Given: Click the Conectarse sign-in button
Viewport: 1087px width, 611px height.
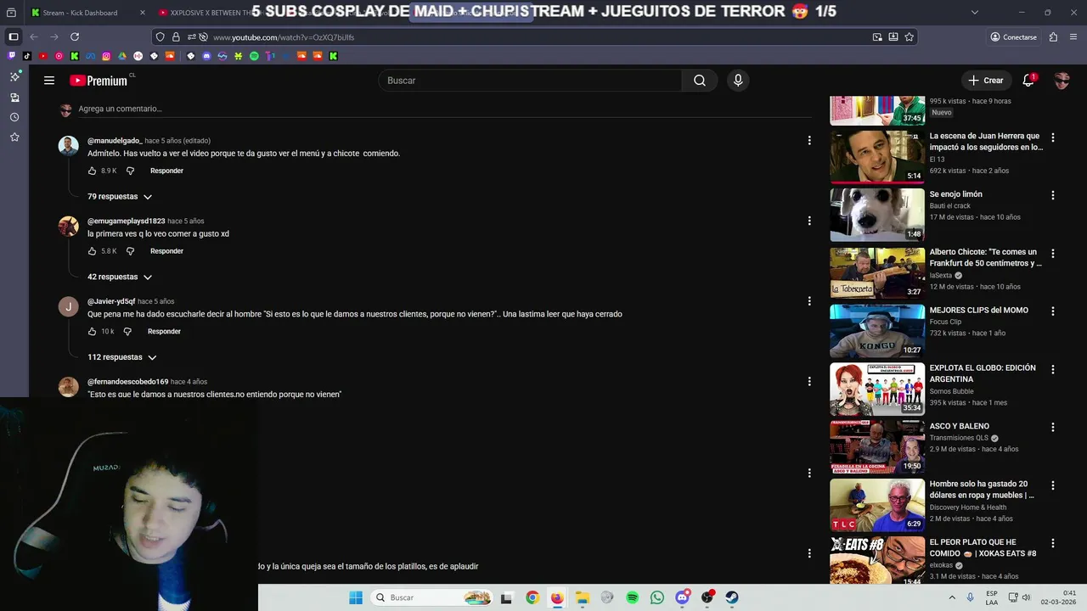Looking at the screenshot, I should tap(1013, 37).
